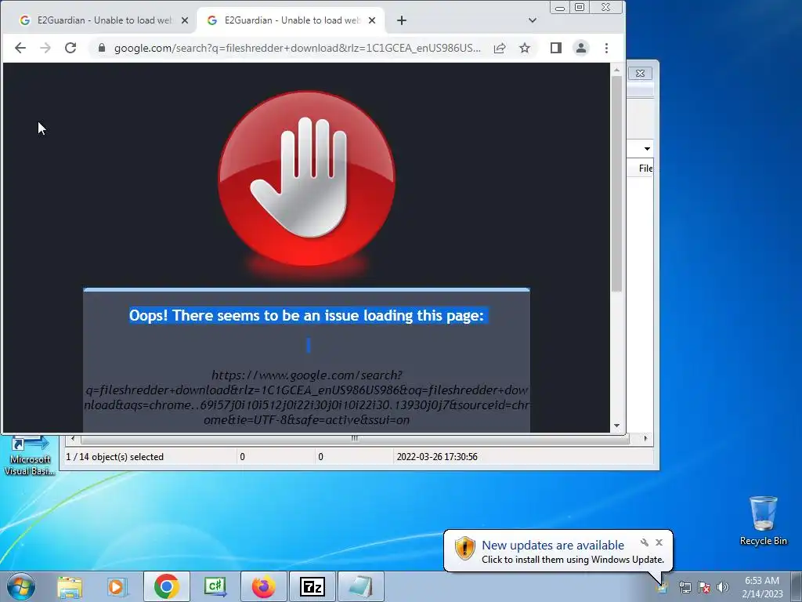Open Windows Explorer from the taskbar

70,586
